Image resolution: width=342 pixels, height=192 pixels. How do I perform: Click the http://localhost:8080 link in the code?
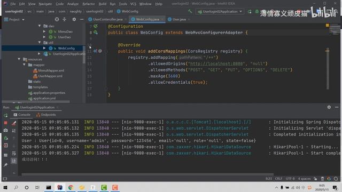pos(216,64)
